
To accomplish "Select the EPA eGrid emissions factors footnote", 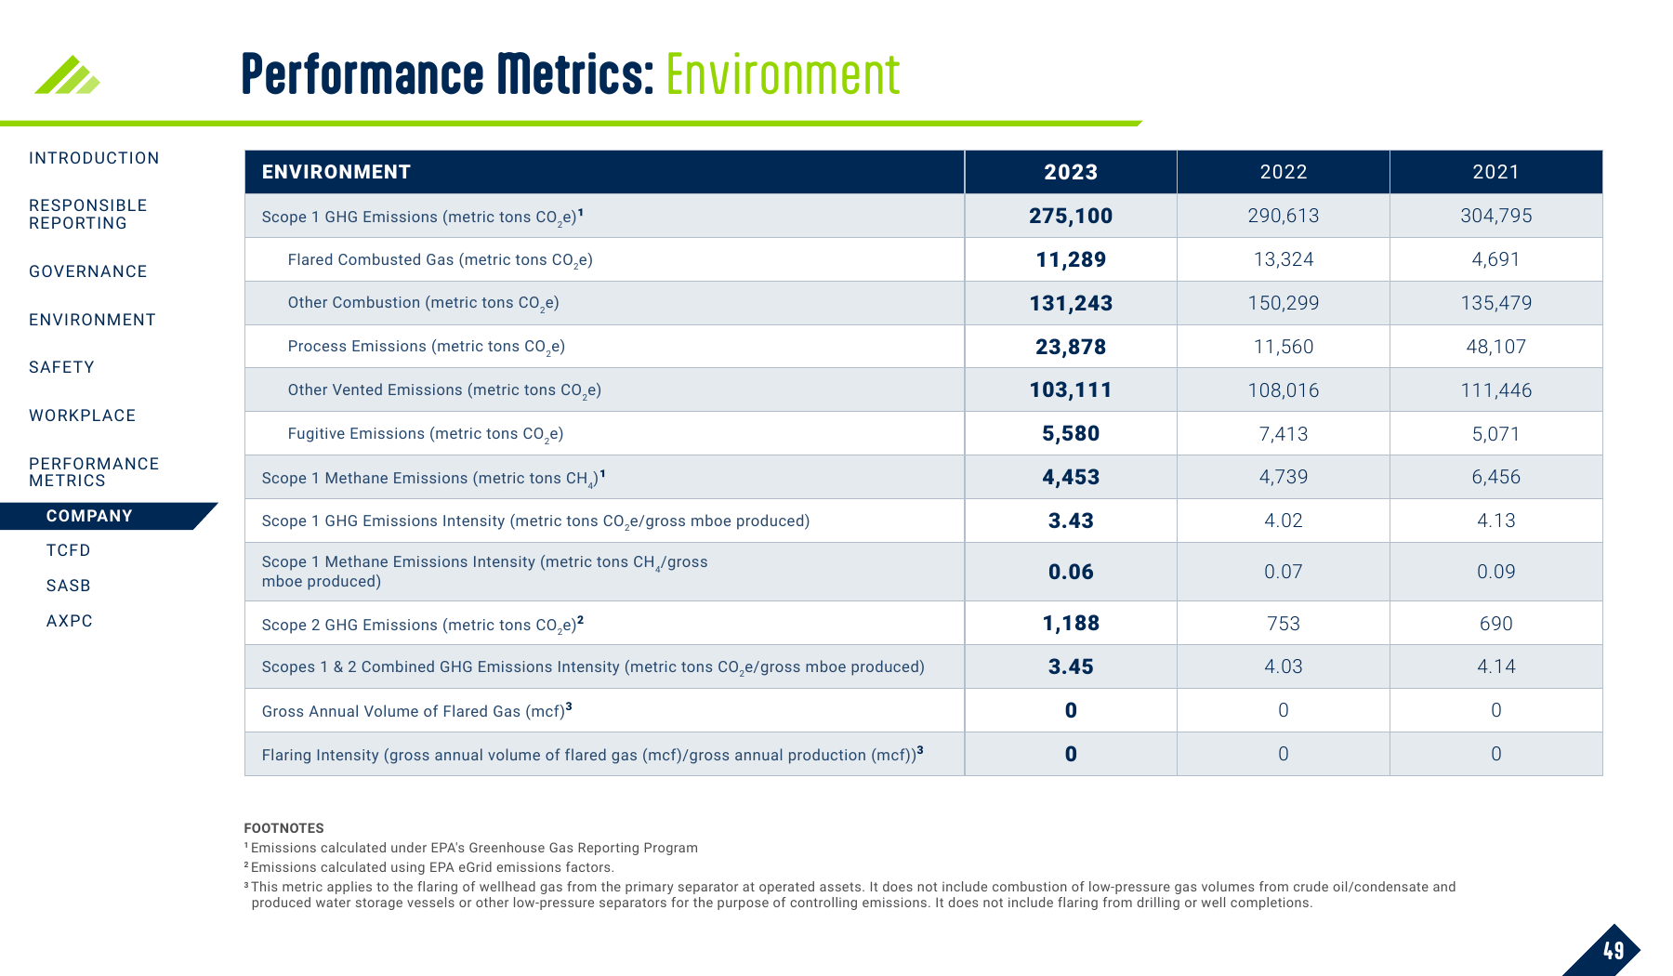I will [429, 867].
